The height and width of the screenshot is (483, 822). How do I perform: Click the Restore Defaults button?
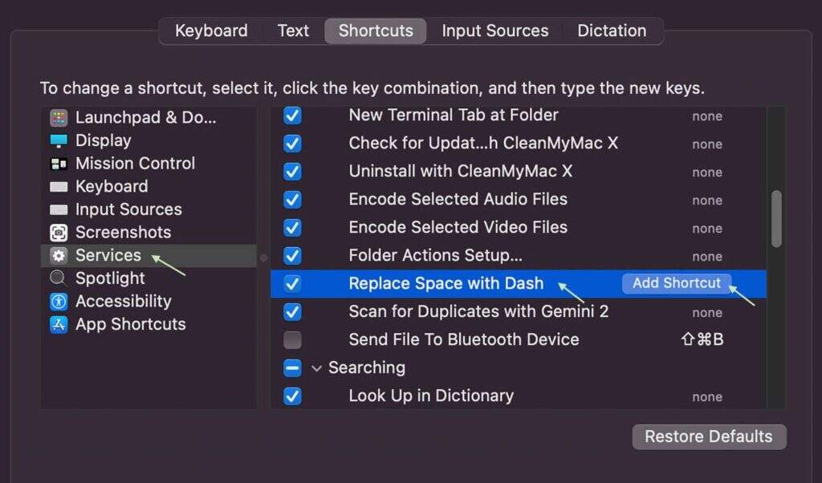[709, 437]
